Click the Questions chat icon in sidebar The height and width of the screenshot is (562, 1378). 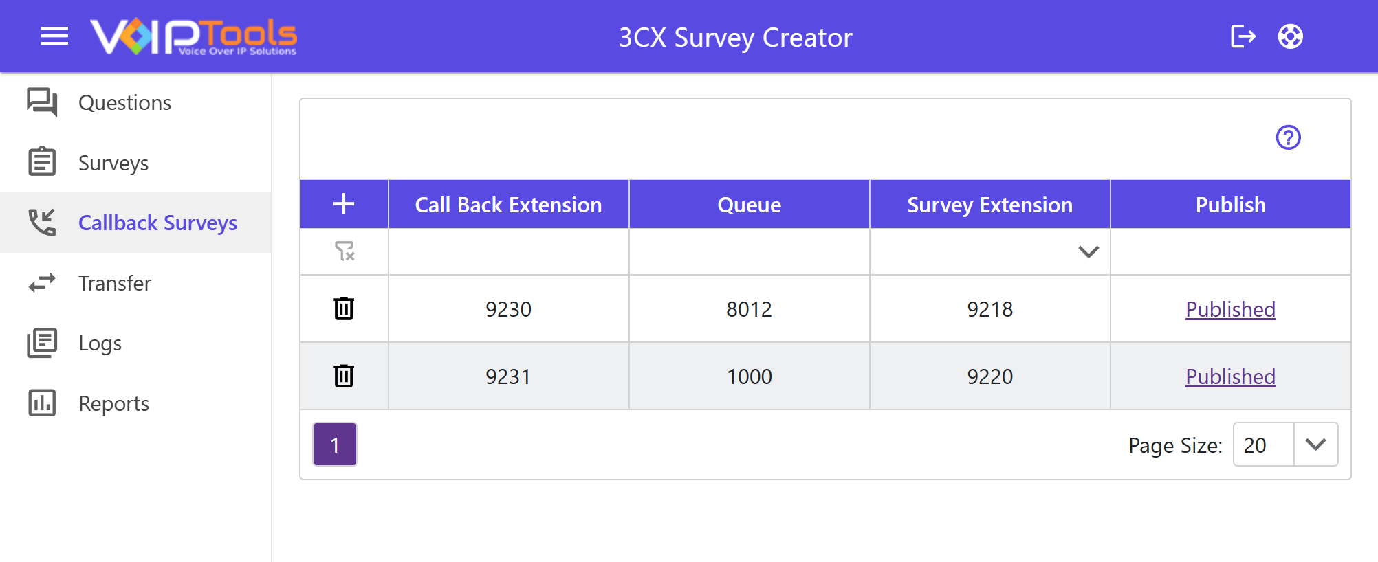pos(42,102)
